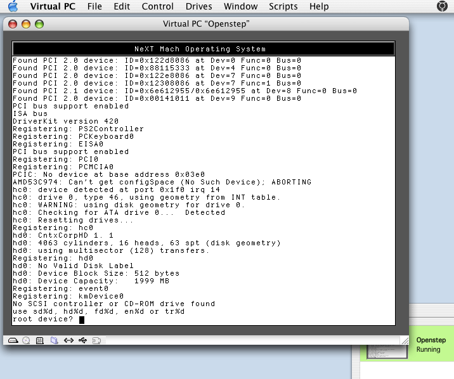Click the PCI device line with ID=0x00141011
Image resolution: width=454 pixels, height=379 pixels.
tap(157, 98)
